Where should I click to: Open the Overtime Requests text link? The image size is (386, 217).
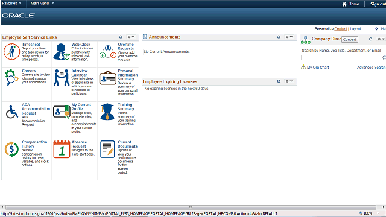[126, 46]
